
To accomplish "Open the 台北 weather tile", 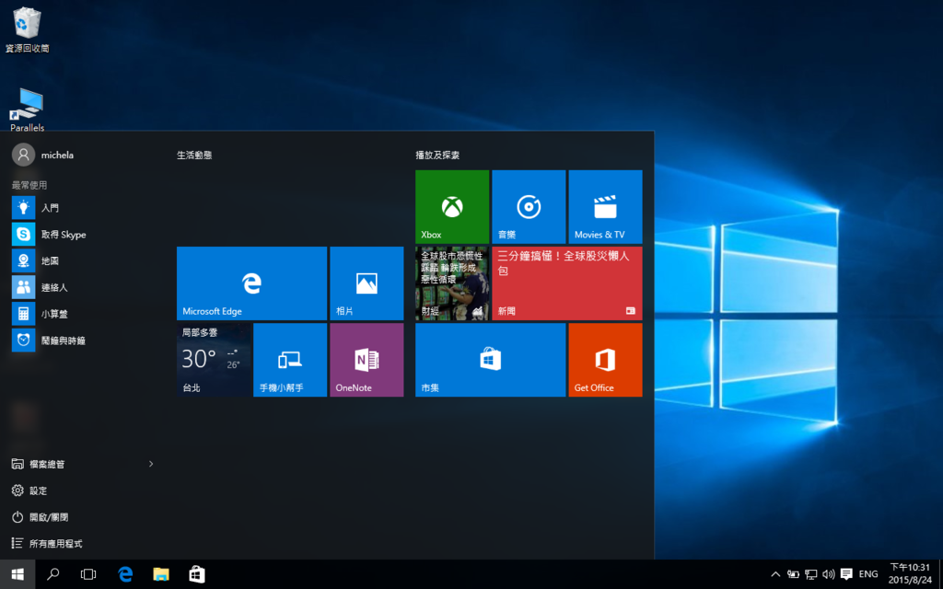I will click(x=214, y=360).
